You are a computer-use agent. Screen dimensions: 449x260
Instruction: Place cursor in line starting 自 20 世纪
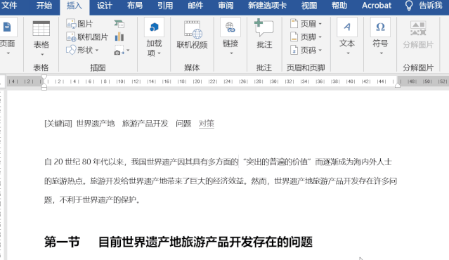218,162
